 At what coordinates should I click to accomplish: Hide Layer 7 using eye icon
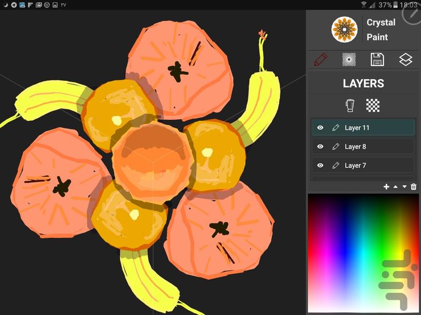point(320,165)
